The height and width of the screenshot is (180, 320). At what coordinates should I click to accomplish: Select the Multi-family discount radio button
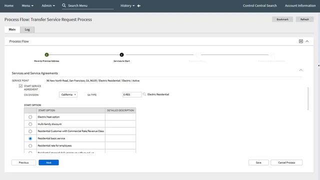coord(30,124)
